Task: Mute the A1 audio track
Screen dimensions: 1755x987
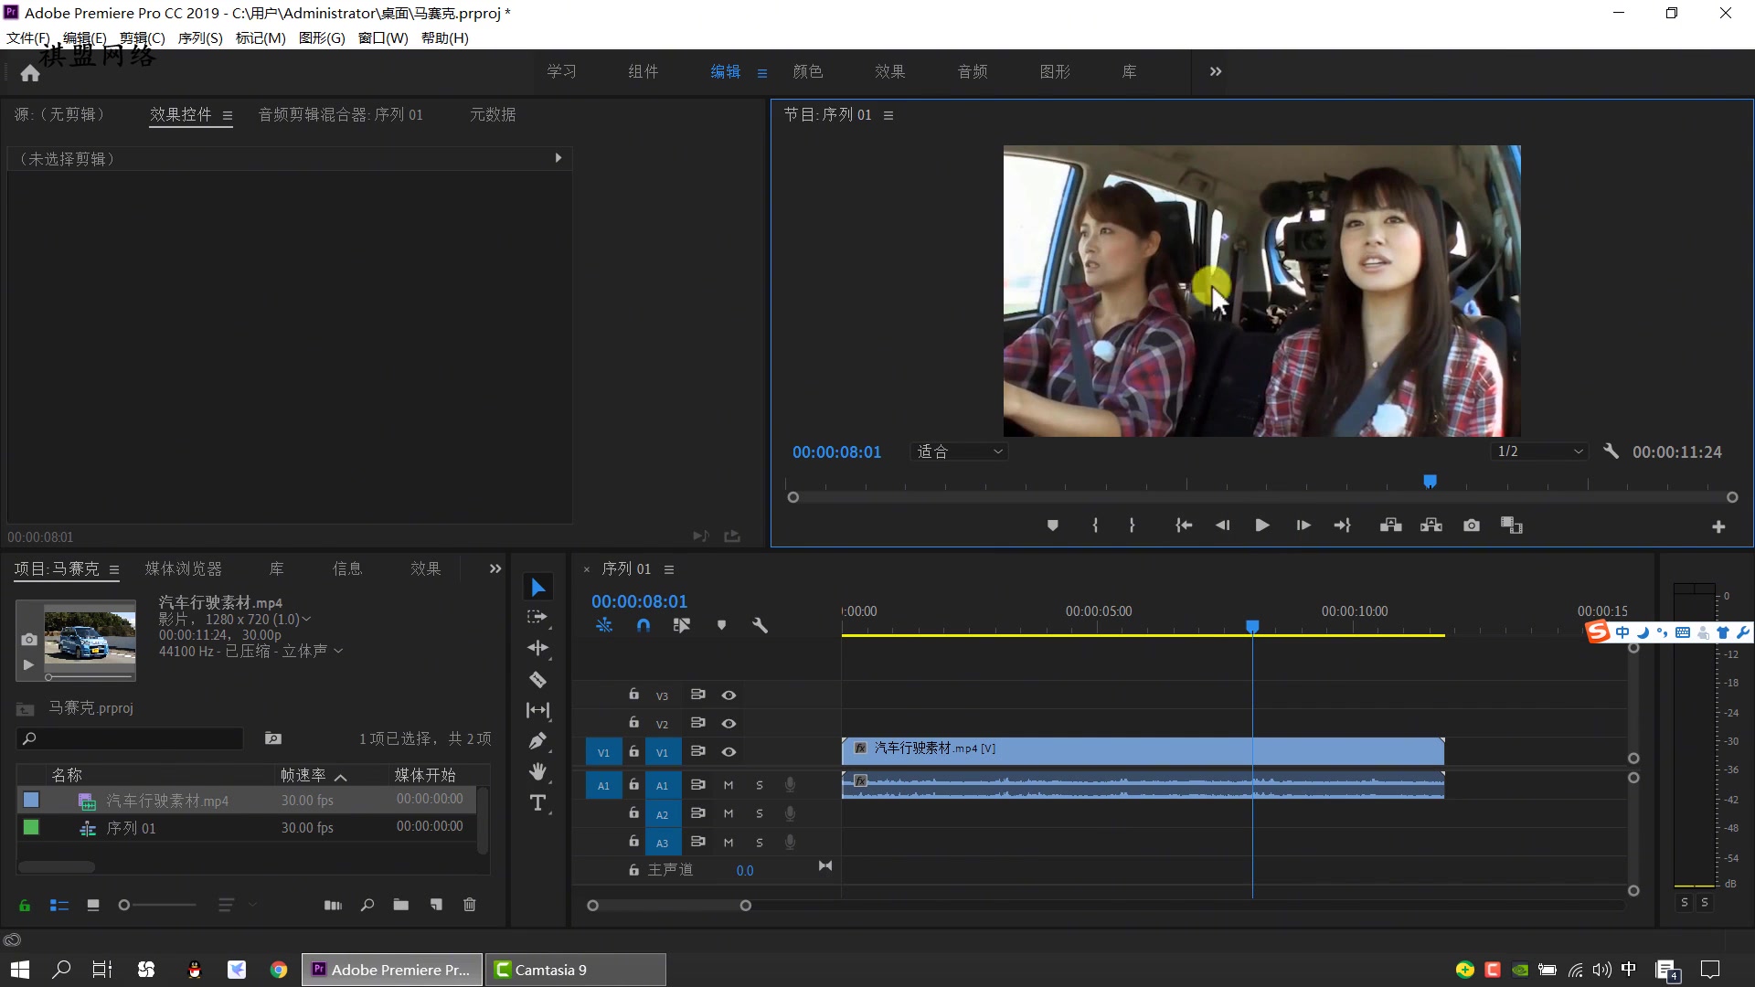Action: pyautogui.click(x=729, y=785)
